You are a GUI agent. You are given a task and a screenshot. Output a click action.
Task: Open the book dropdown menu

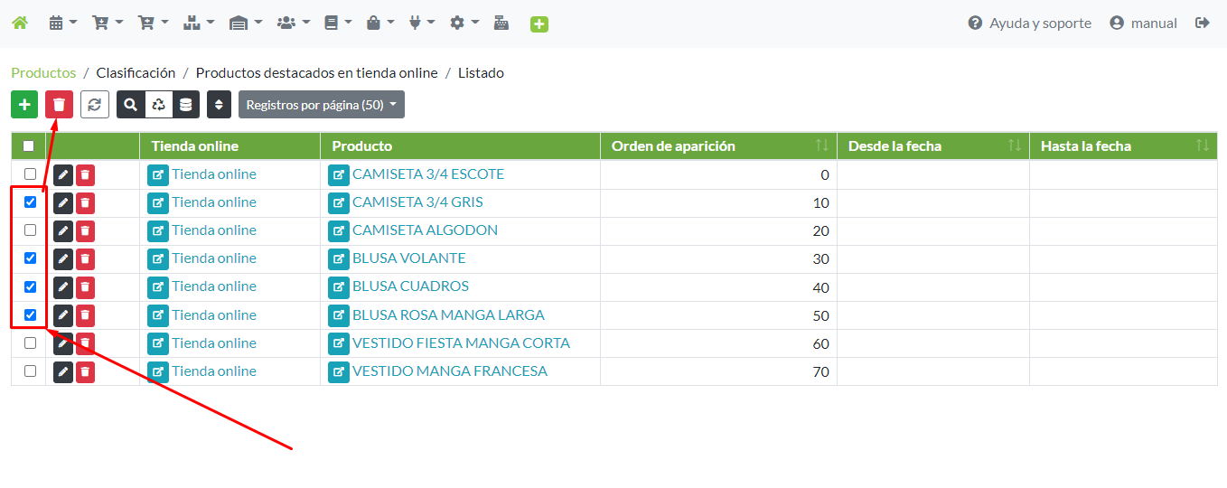(337, 23)
